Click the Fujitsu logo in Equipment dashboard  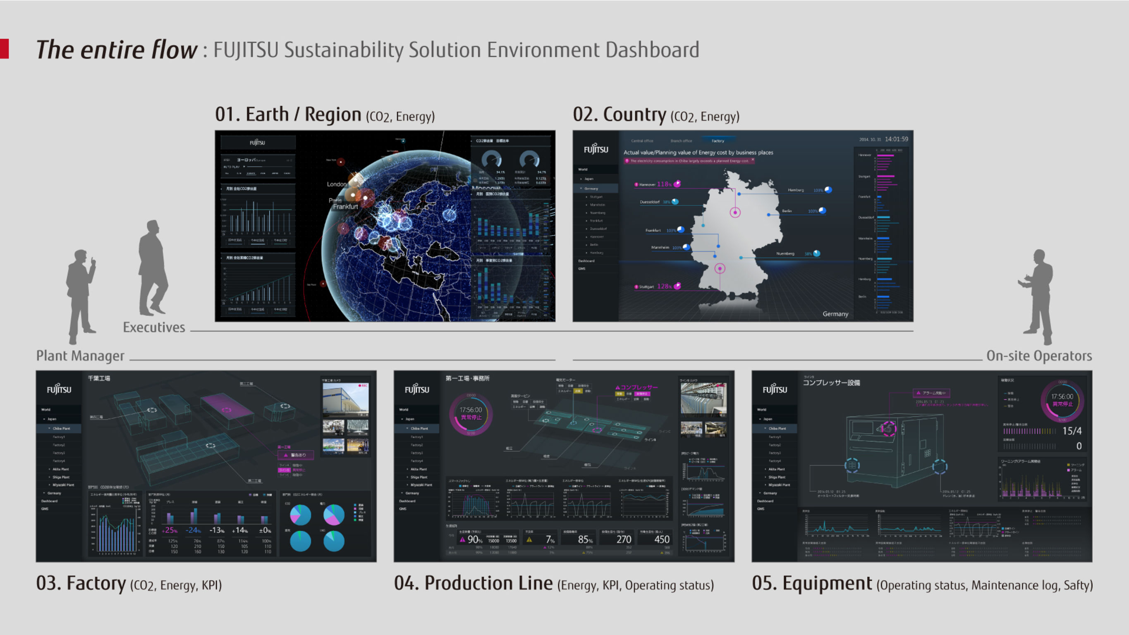(x=775, y=389)
